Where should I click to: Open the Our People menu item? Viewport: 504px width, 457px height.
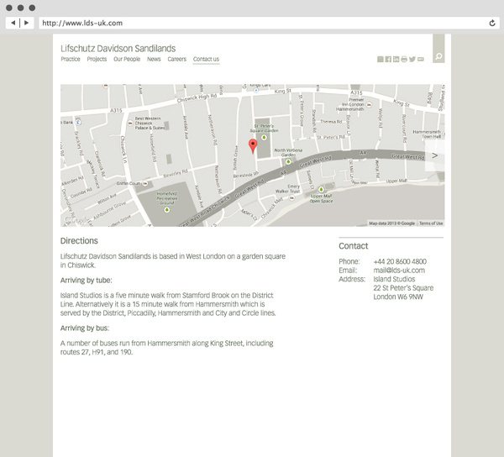coord(127,59)
